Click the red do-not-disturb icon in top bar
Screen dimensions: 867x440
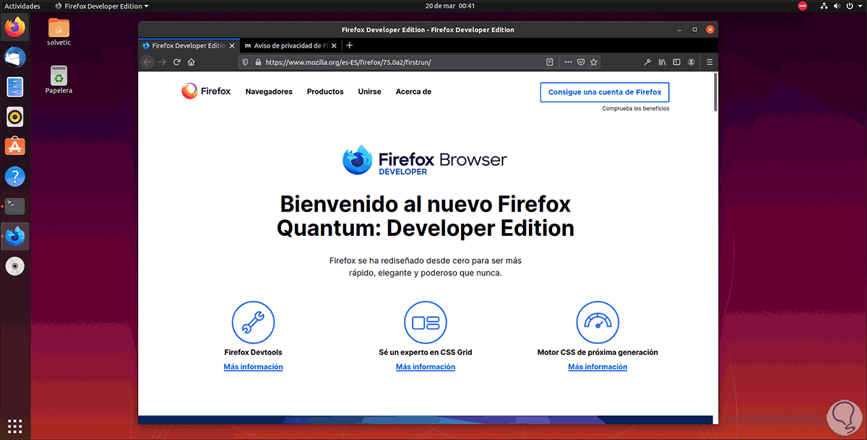pos(803,6)
